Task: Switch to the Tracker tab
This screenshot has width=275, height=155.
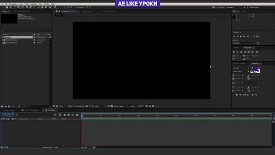Action: click(x=235, y=48)
